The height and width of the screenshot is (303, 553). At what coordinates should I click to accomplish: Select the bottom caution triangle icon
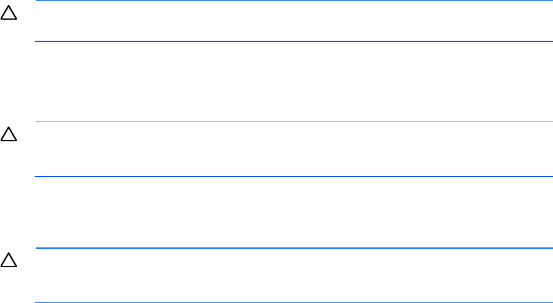click(9, 262)
